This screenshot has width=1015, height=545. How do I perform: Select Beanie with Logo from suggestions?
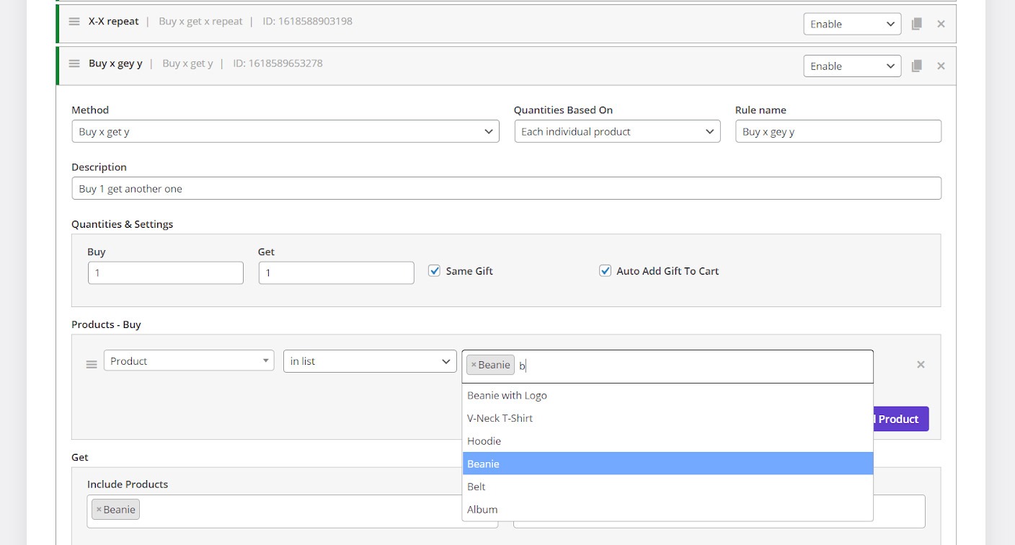(x=507, y=395)
